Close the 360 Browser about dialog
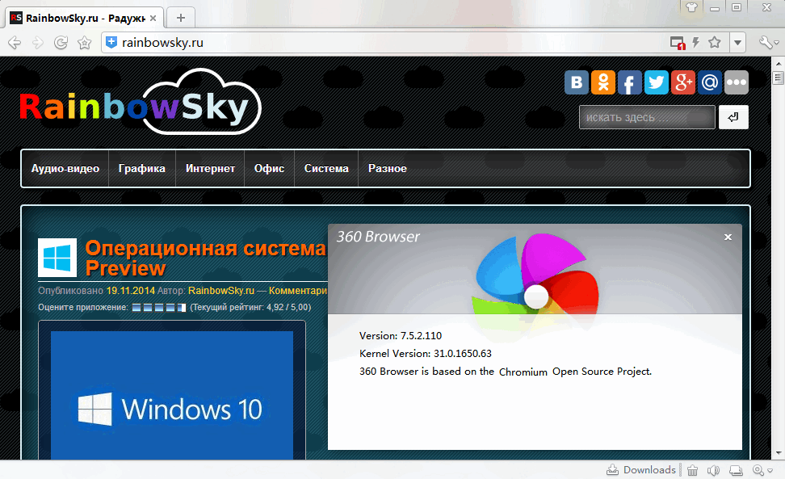This screenshot has height=479, width=785. (x=728, y=237)
